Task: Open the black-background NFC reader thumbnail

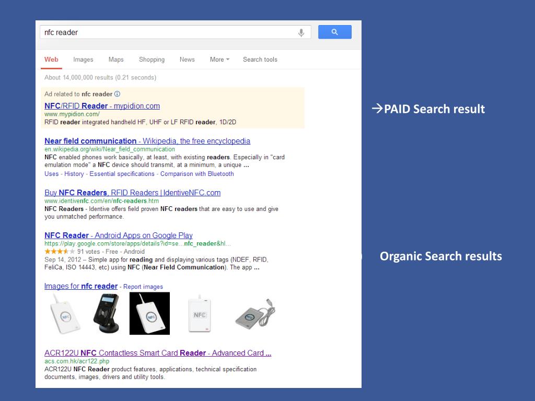Action: 149,313
